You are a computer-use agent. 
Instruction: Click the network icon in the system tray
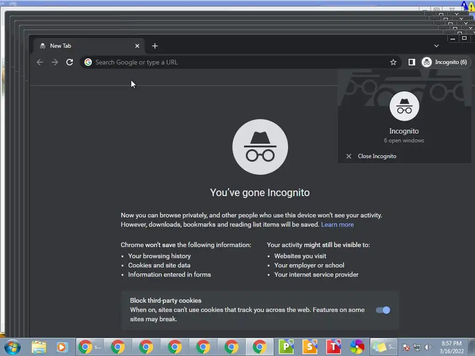[x=417, y=347]
